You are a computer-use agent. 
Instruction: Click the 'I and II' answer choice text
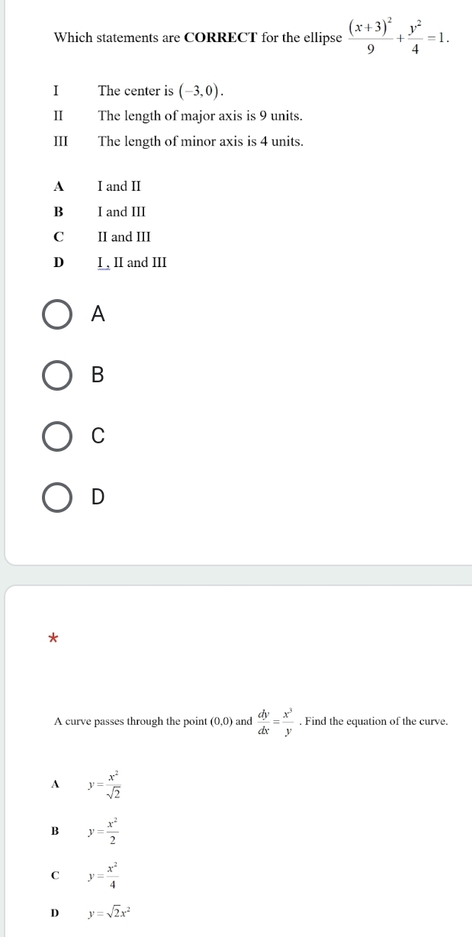(x=120, y=186)
